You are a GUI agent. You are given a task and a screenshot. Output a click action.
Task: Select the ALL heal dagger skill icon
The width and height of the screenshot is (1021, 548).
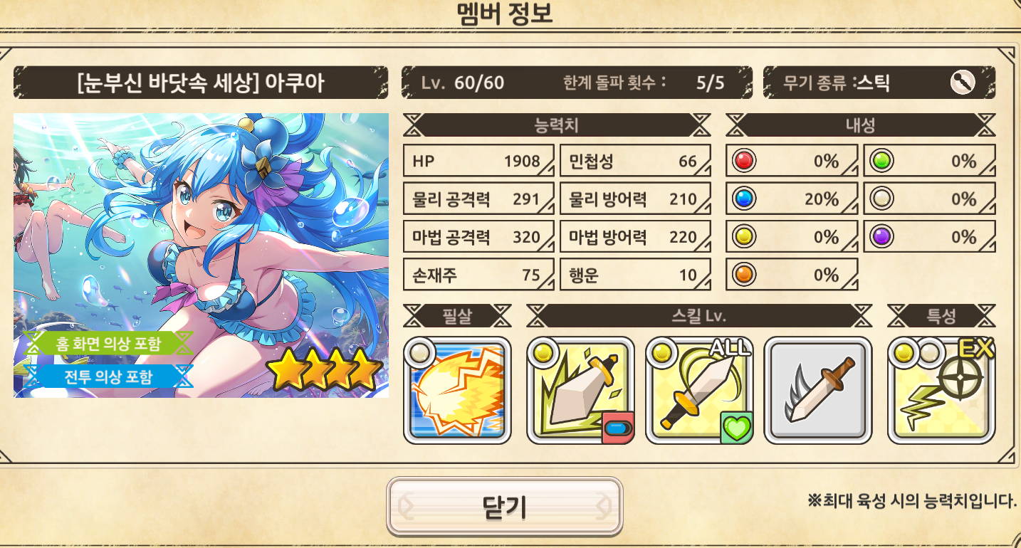[699, 391]
